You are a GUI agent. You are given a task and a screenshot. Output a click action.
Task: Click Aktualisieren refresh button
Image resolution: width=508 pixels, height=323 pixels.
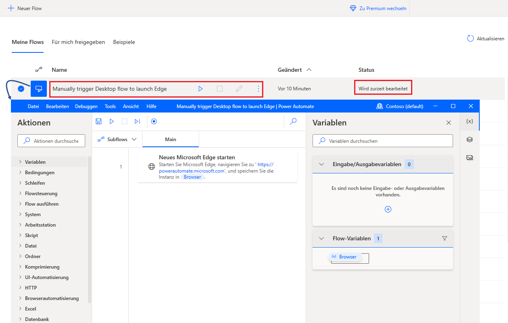point(486,39)
